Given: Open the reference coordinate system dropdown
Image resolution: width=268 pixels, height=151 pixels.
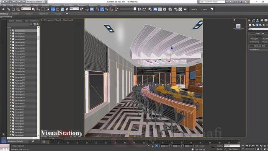Looking at the screenshot, I should click(75, 8).
